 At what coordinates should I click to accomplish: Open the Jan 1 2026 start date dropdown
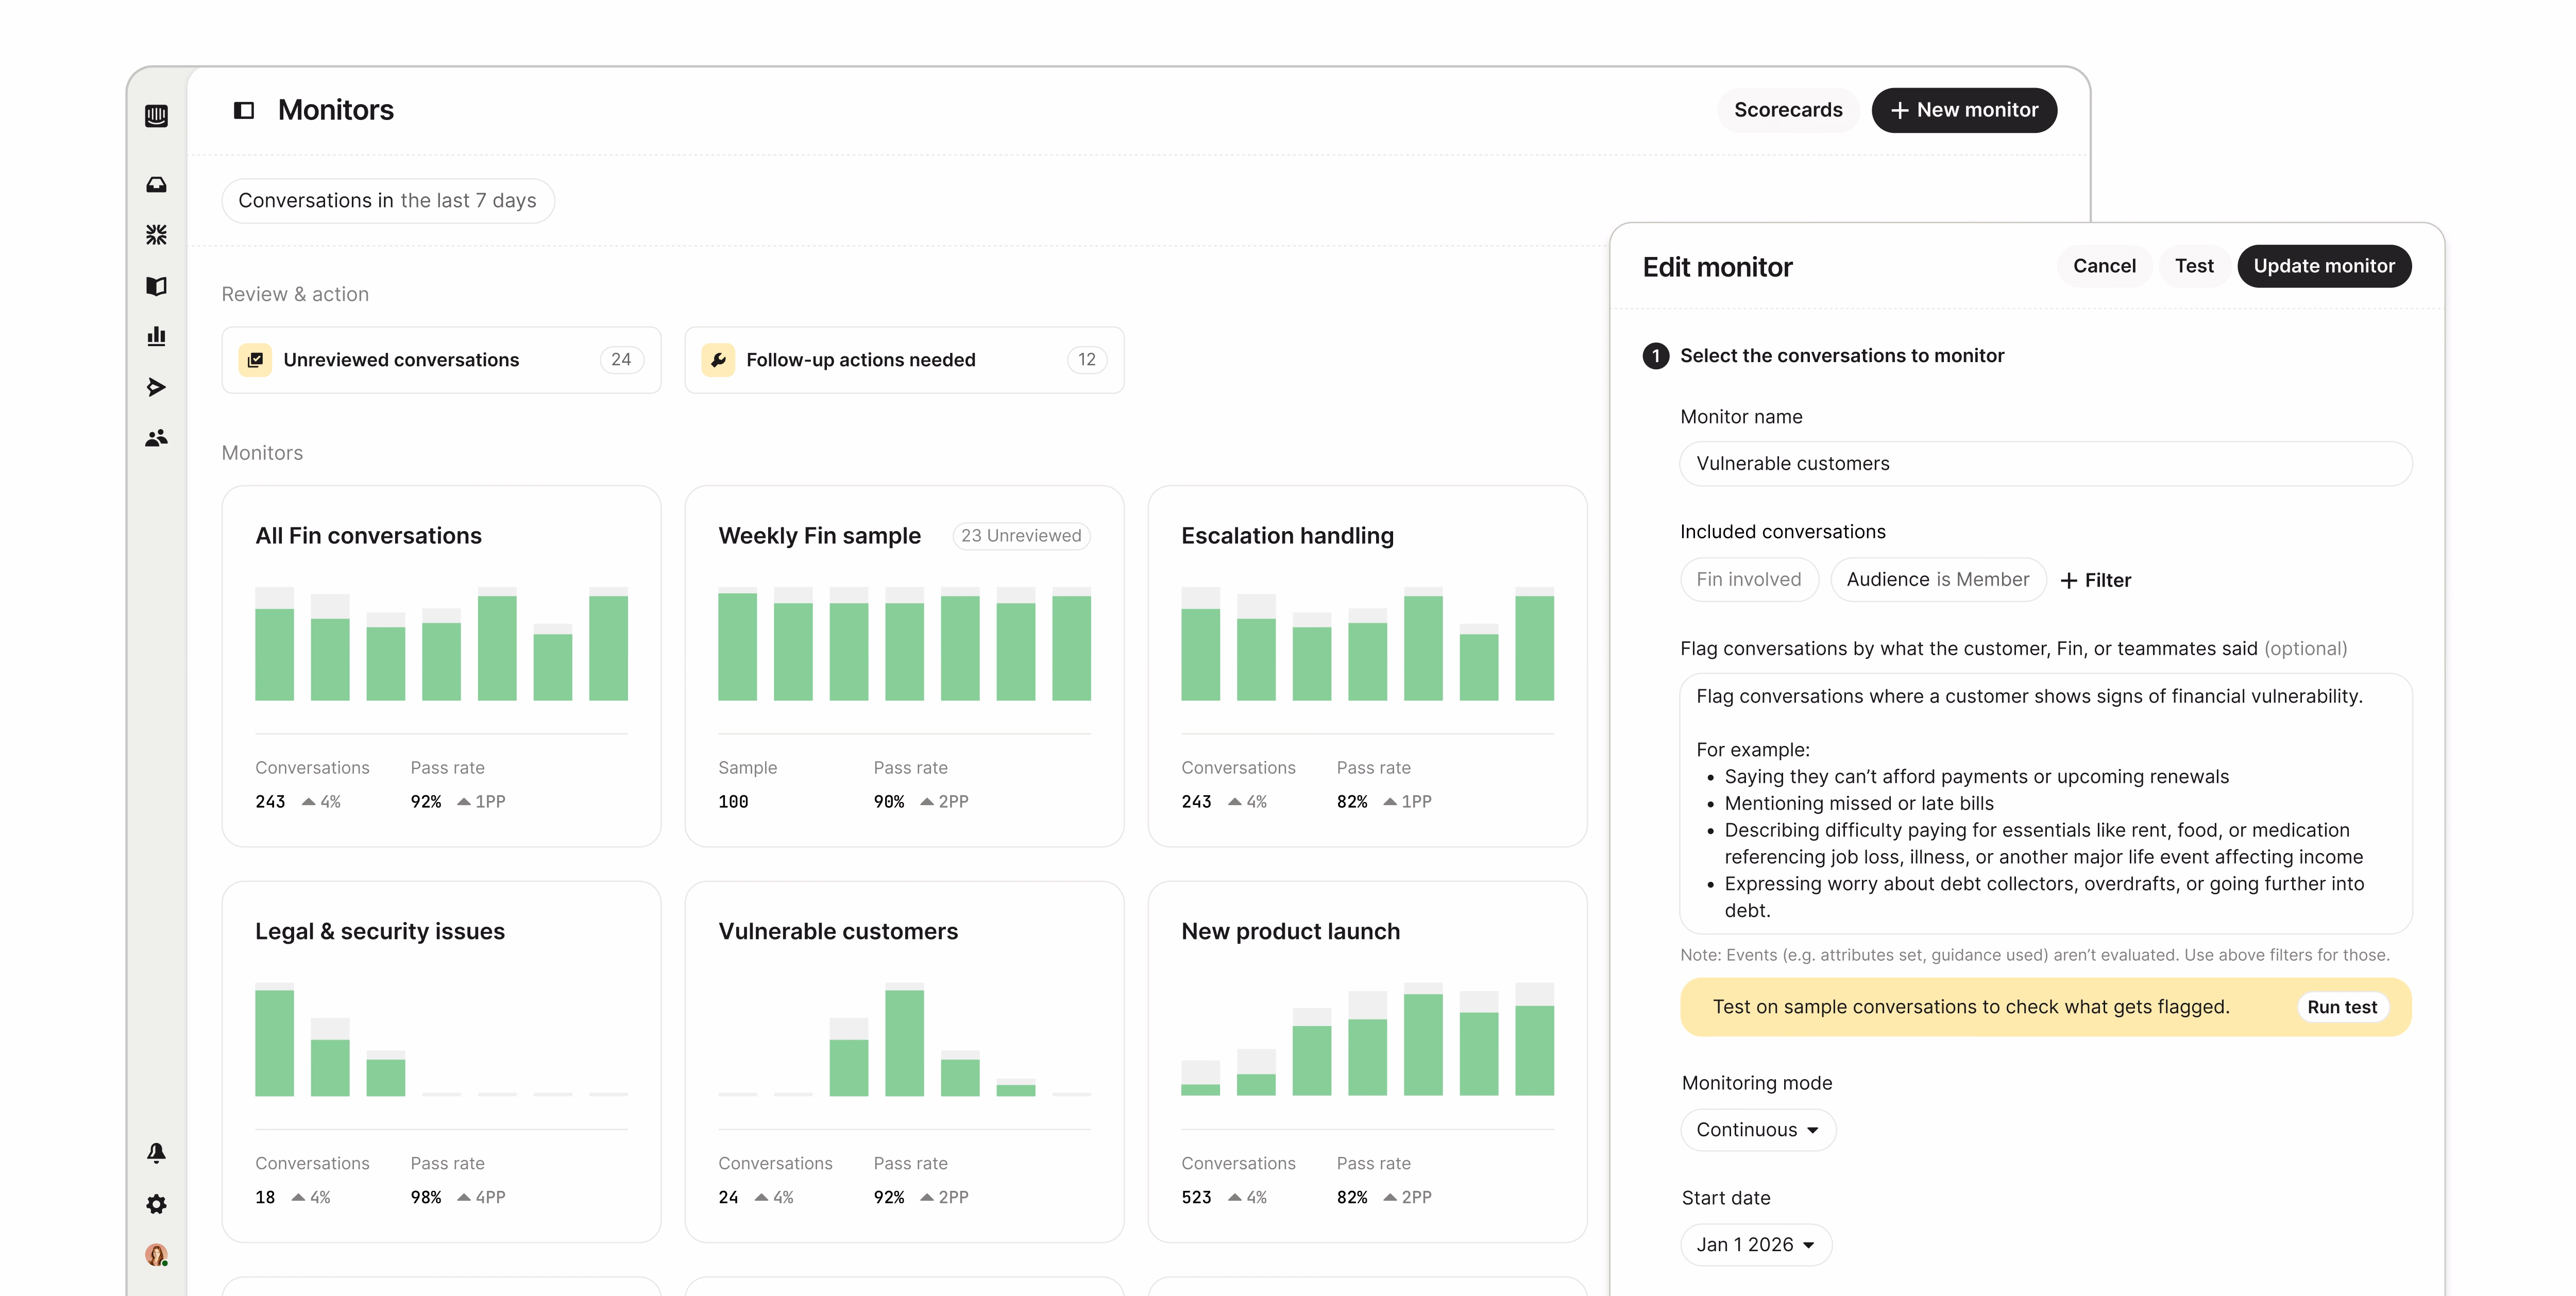point(1755,1245)
